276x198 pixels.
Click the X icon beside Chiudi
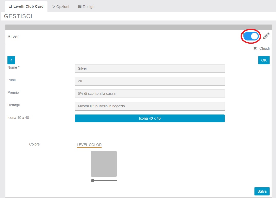tap(255, 48)
